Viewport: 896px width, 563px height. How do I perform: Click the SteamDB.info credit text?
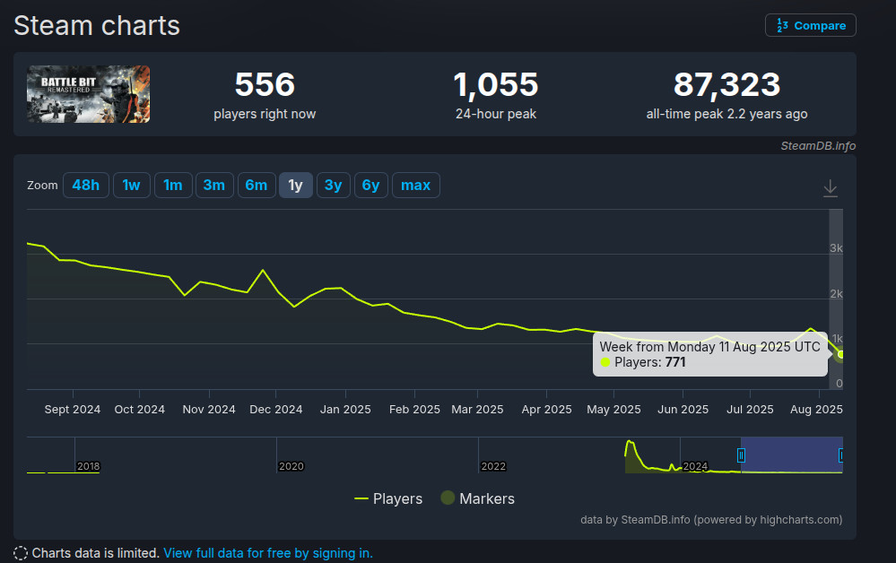[x=818, y=145]
